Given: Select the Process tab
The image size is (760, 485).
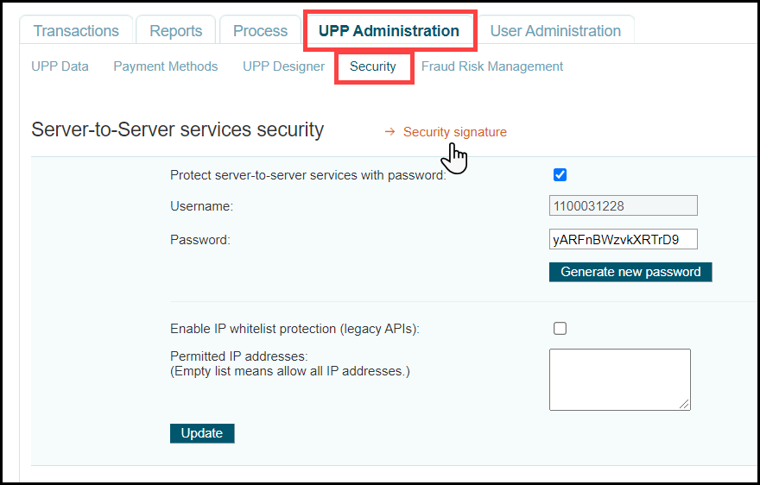Looking at the screenshot, I should (x=260, y=31).
